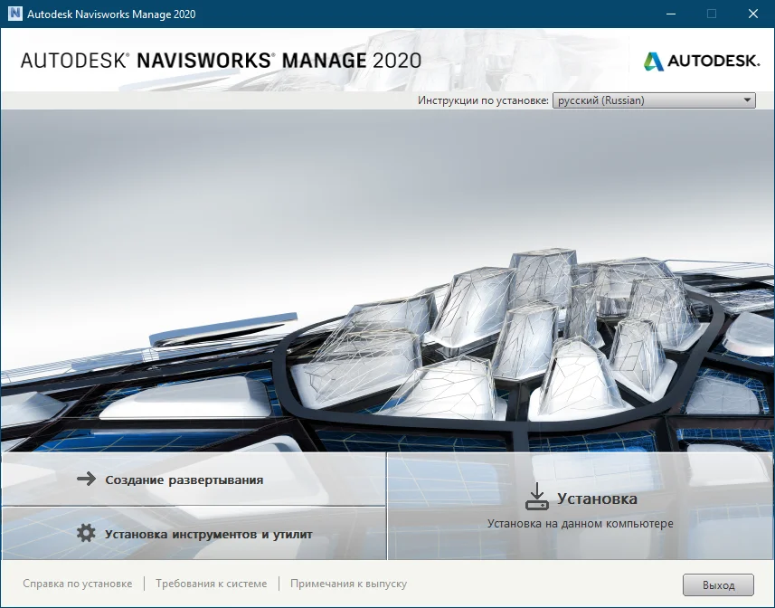
Task: Close the installer with the X button
Action: click(752, 14)
